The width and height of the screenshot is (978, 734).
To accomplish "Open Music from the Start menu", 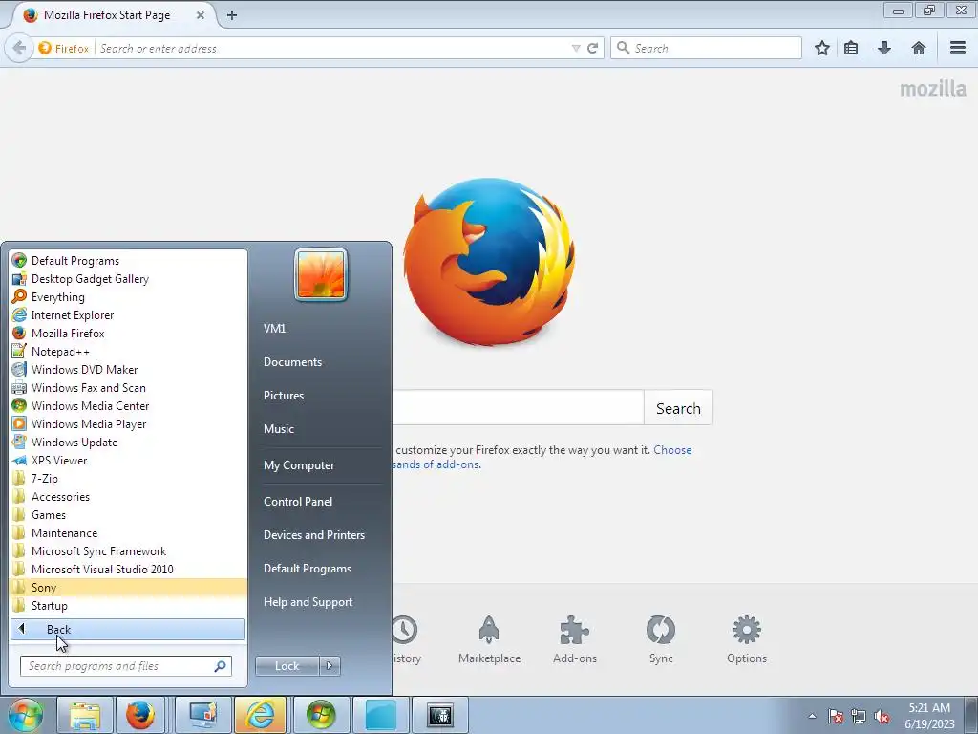I will coord(279,429).
